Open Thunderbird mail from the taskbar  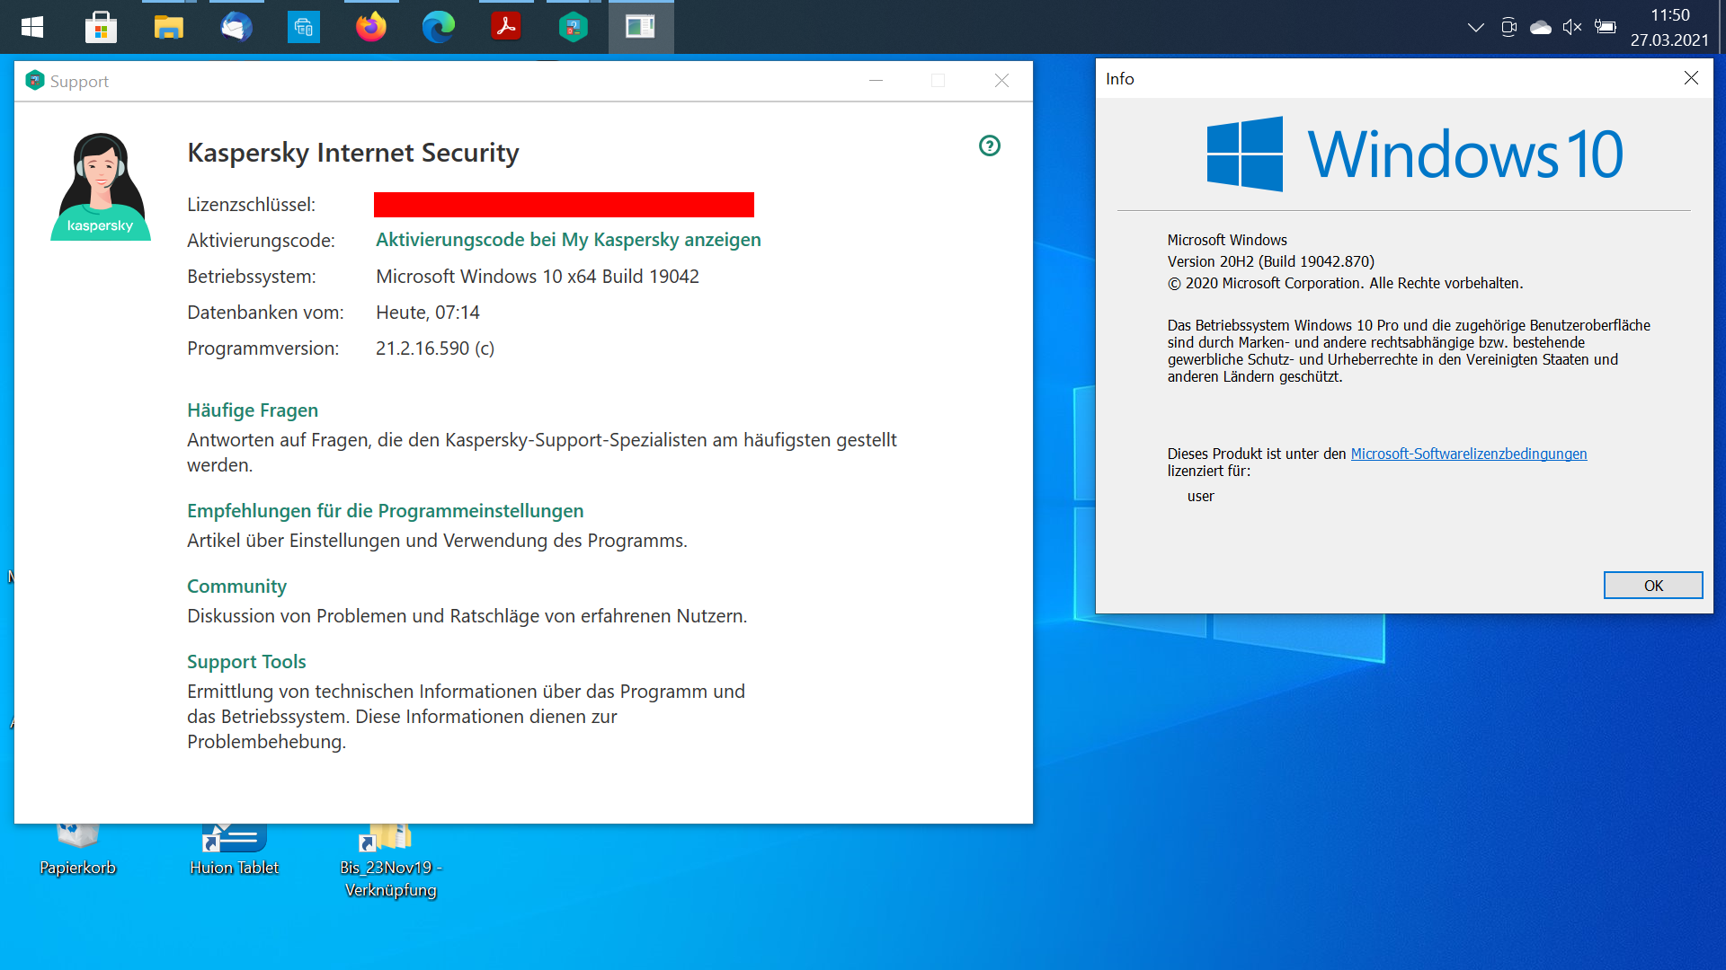(236, 27)
